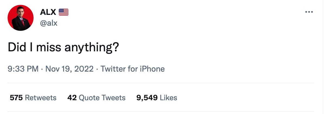View the 42 Quote Tweets list
326x114 pixels.
click(96, 98)
